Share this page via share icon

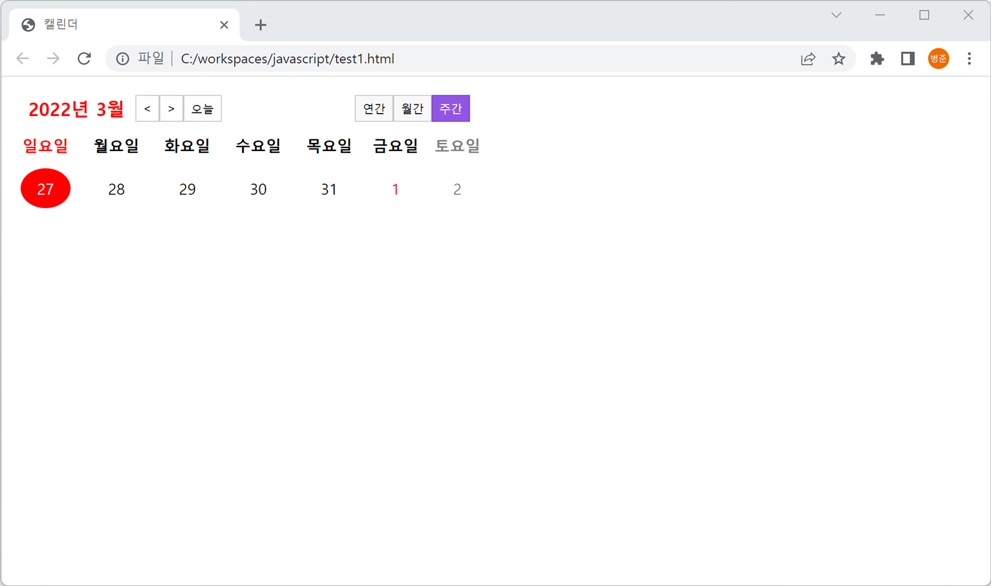pos(808,59)
